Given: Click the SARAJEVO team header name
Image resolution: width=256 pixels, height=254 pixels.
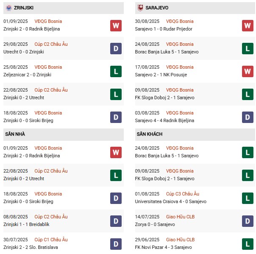Looking at the screenshot, I should point(157,8).
